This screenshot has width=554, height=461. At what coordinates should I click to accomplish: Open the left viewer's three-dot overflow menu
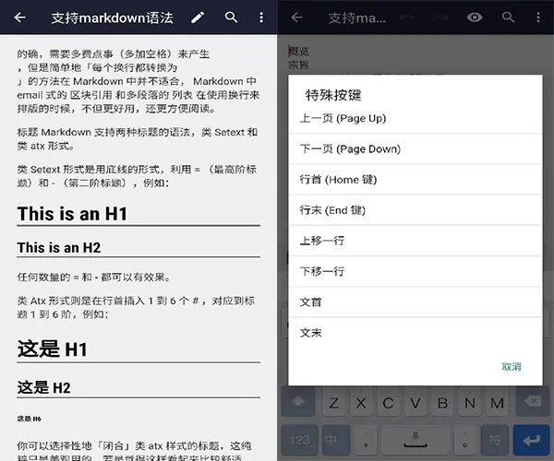(x=261, y=18)
